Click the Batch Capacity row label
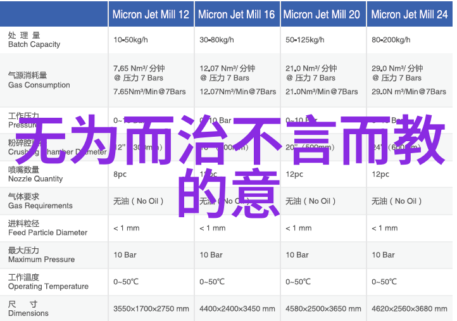Viewport: 457px width, 321px height. point(34,40)
